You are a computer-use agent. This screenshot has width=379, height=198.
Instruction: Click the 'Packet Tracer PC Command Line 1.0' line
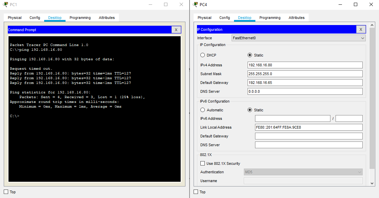click(49, 45)
